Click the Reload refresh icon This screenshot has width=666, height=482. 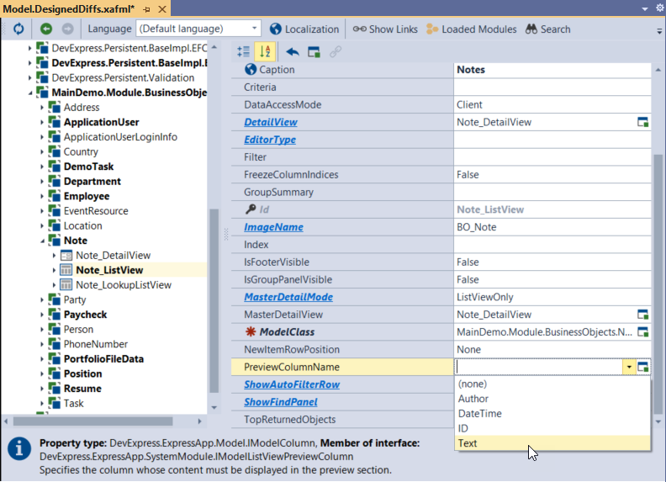click(x=18, y=29)
